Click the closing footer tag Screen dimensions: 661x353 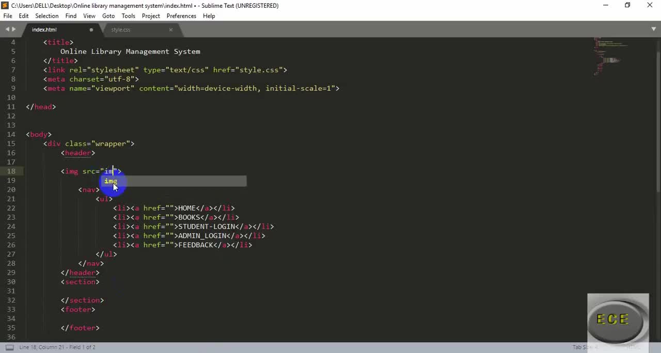[x=80, y=328]
